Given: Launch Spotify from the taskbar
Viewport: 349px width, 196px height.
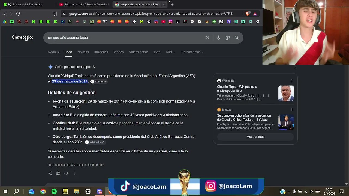Looking at the screenshot, I should click(x=54, y=192).
